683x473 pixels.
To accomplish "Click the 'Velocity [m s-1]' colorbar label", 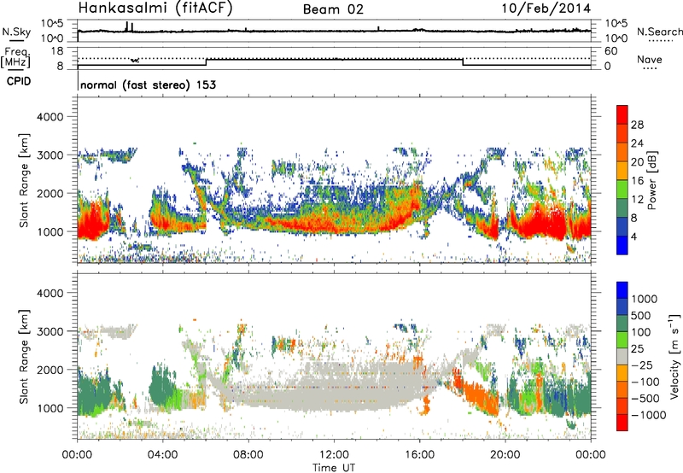I will (x=674, y=356).
